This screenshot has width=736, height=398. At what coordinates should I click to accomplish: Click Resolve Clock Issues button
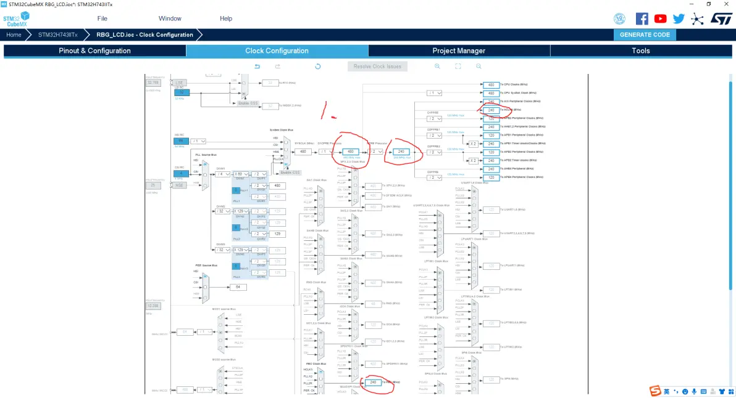[377, 67]
